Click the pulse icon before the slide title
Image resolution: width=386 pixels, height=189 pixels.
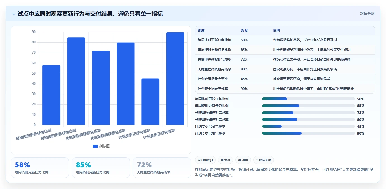click(13, 14)
